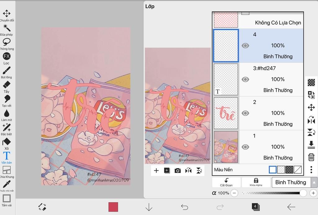Open more options three-dot menu

[x=311, y=169]
